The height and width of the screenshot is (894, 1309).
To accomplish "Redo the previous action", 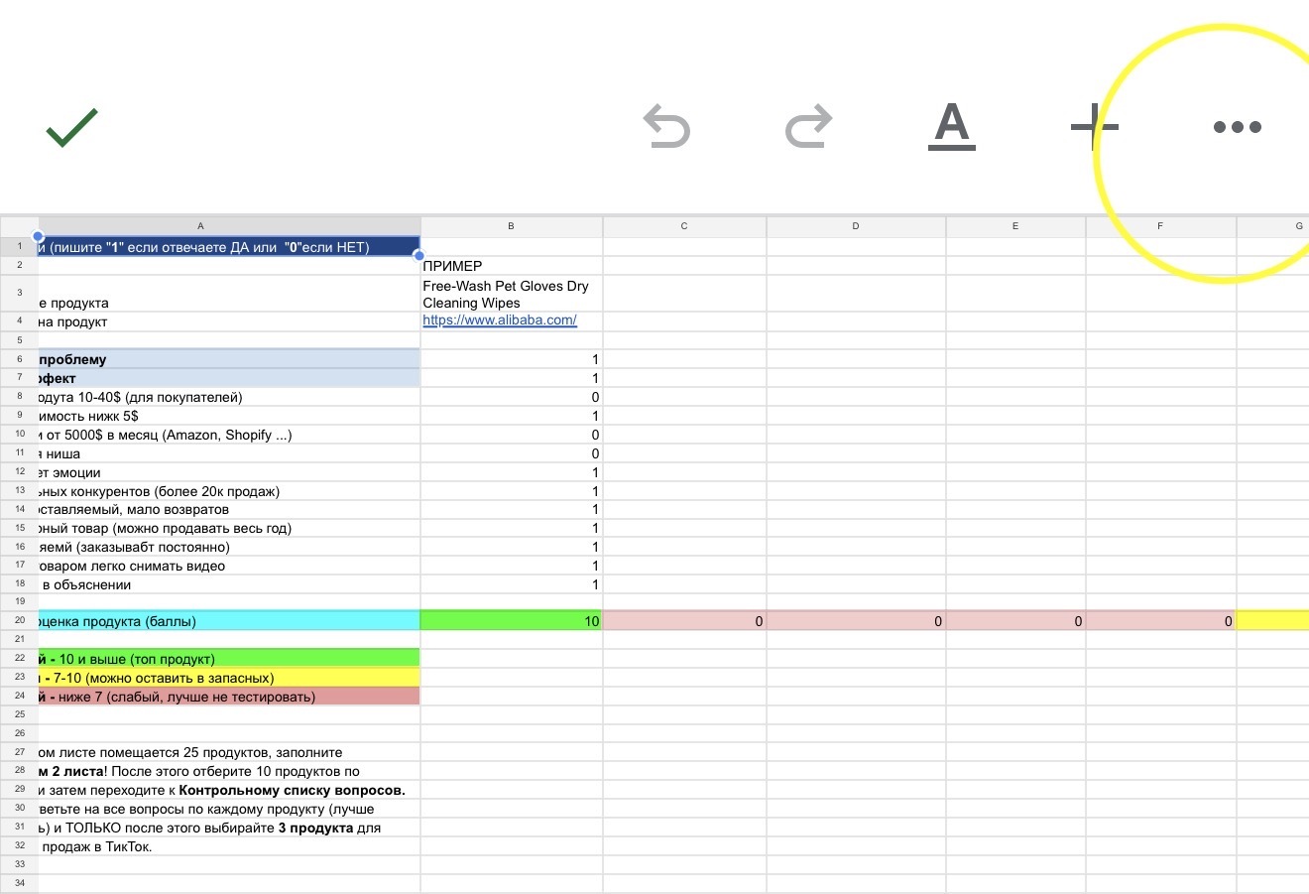I will coord(808,128).
